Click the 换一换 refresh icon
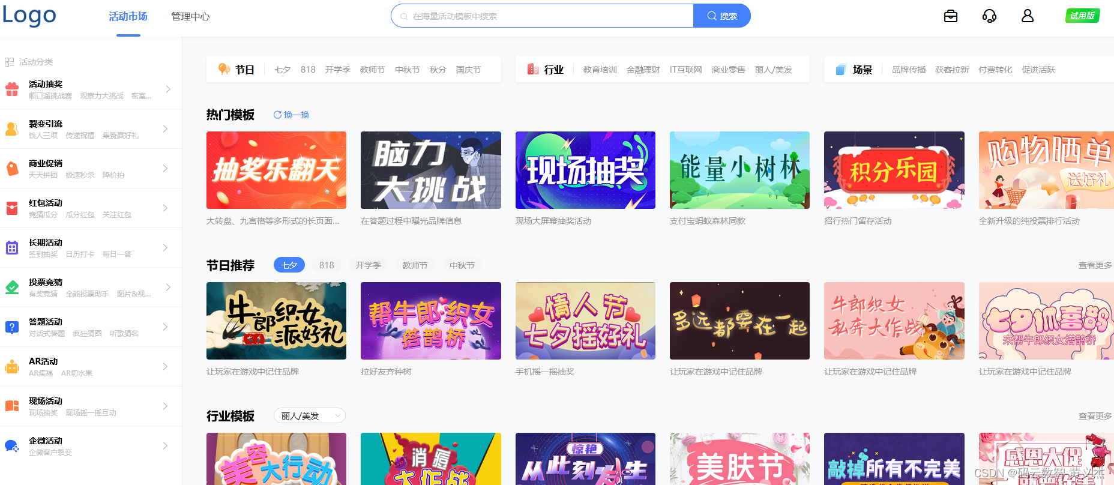 [277, 115]
